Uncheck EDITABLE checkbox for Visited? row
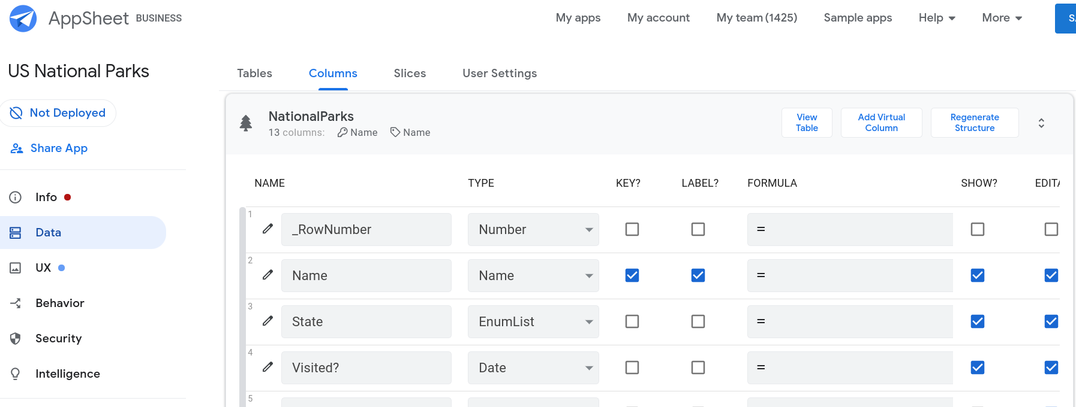The image size is (1076, 407). (x=1051, y=367)
